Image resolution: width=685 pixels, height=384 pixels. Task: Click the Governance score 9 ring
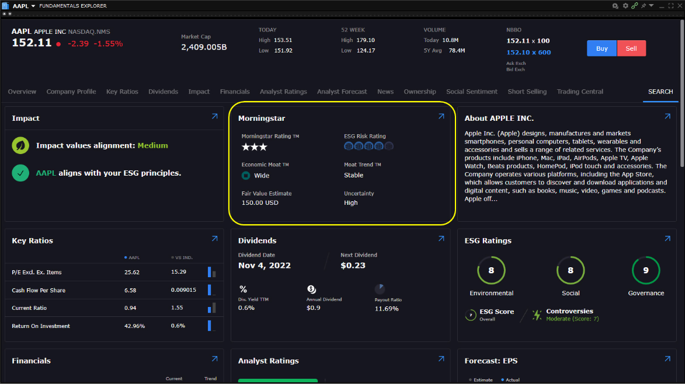point(646,270)
